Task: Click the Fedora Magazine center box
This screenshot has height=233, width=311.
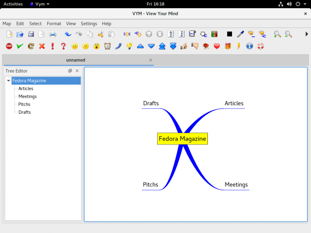Action: coord(182,139)
